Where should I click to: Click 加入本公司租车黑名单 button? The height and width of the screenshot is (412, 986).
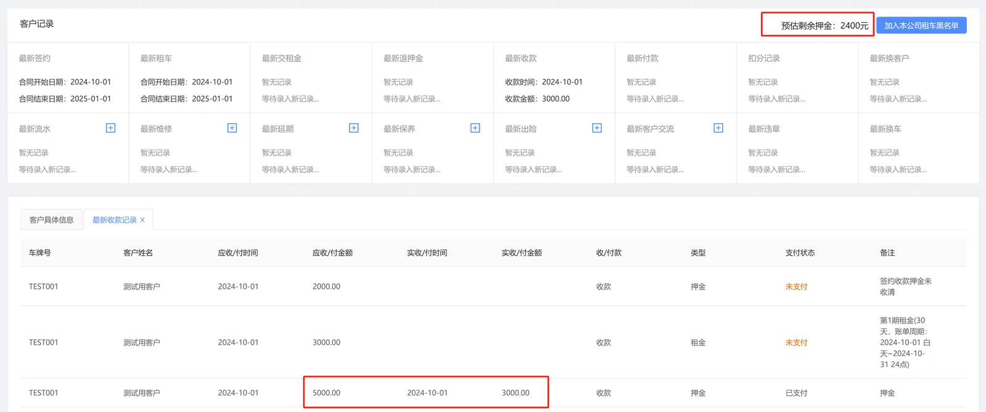tap(921, 25)
